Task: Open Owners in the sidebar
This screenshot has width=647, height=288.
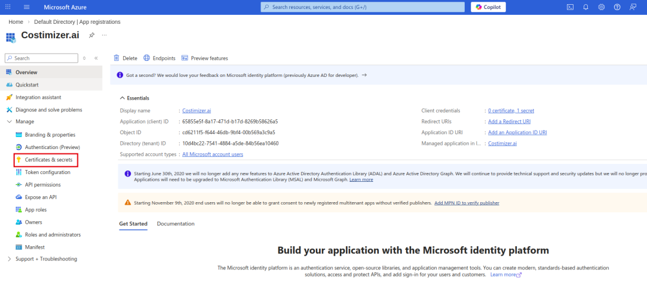Action: (33, 222)
